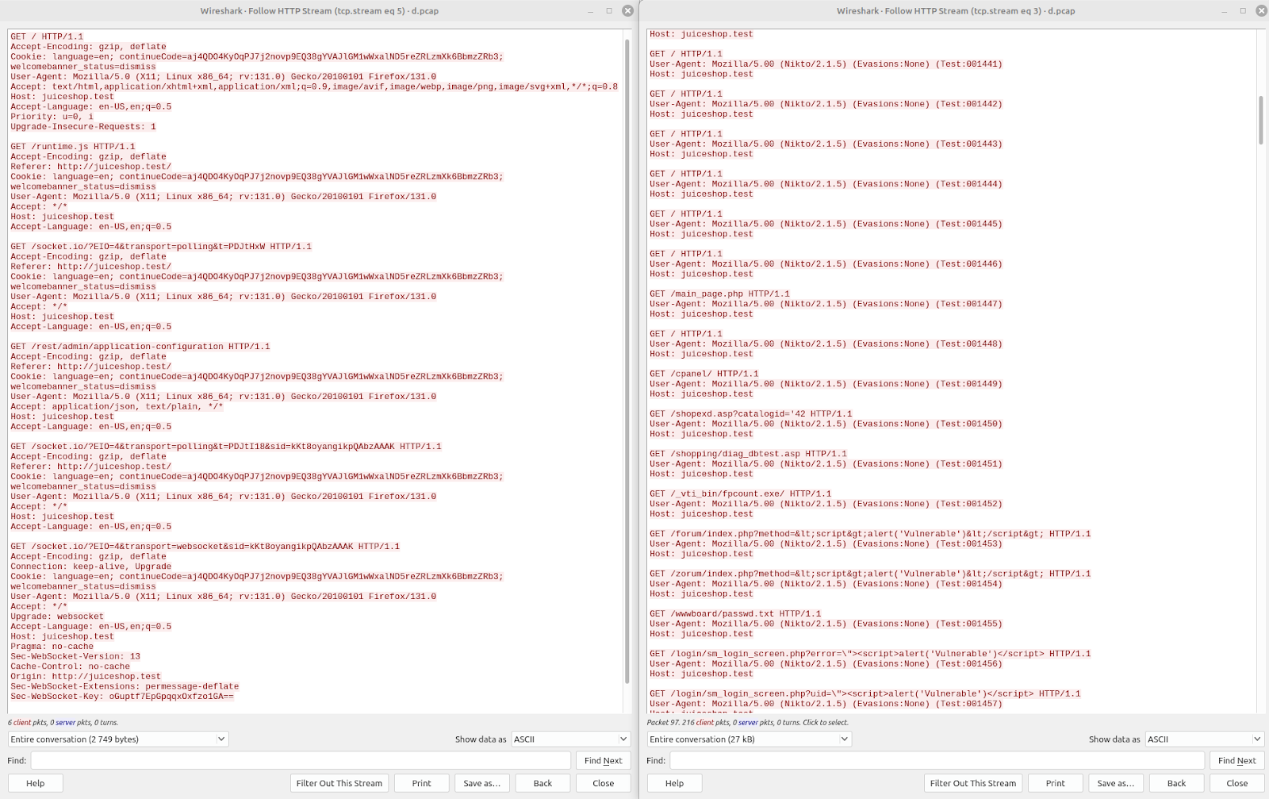Click Filter Out This Stream in right window
This screenshot has height=799, width=1269.
973,783
